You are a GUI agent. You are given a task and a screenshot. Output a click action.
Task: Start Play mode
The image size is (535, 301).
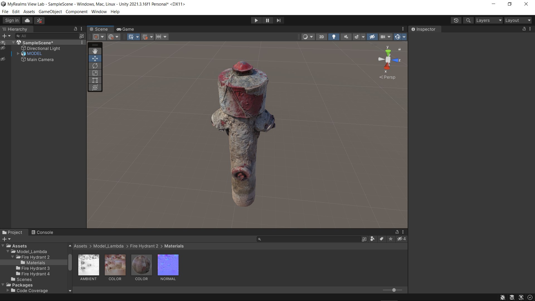pyautogui.click(x=256, y=20)
